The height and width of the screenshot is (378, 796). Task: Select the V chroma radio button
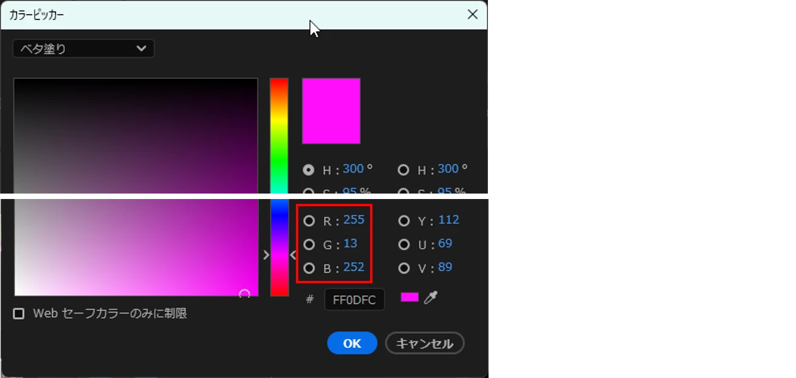403,268
